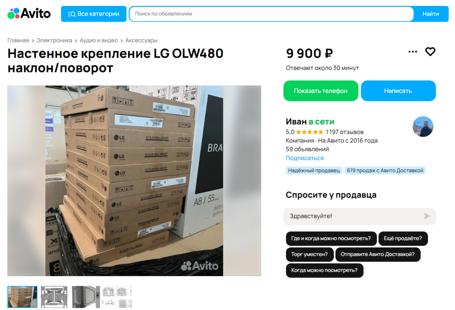Click the blue "Написать" button
Viewport: 455px width, 310px height.
pyautogui.click(x=398, y=91)
